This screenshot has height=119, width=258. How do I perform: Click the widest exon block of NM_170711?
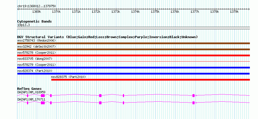pyautogui.click(x=43, y=103)
